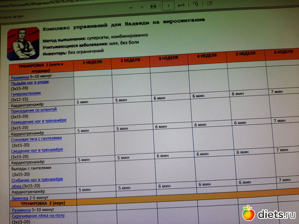
Task: Open the Подъём ног в упоре link
Action: click(x=29, y=82)
